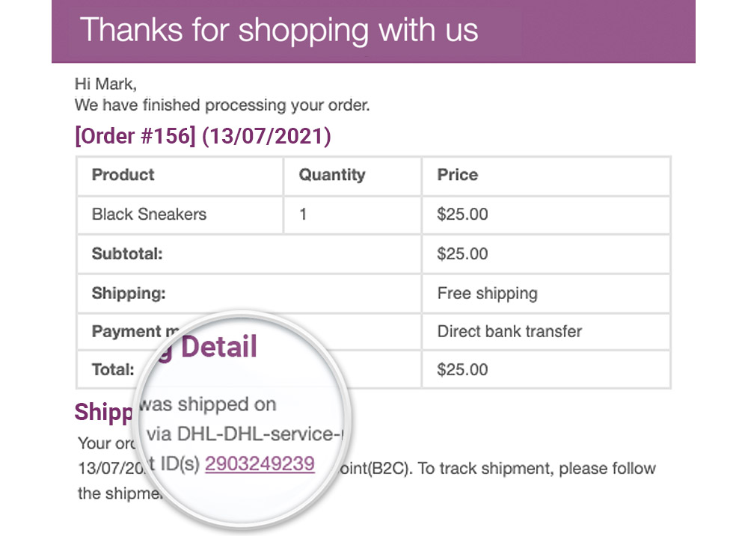Click the 'finished processing your order' line
The height and width of the screenshot is (536, 748).
pyautogui.click(x=222, y=105)
